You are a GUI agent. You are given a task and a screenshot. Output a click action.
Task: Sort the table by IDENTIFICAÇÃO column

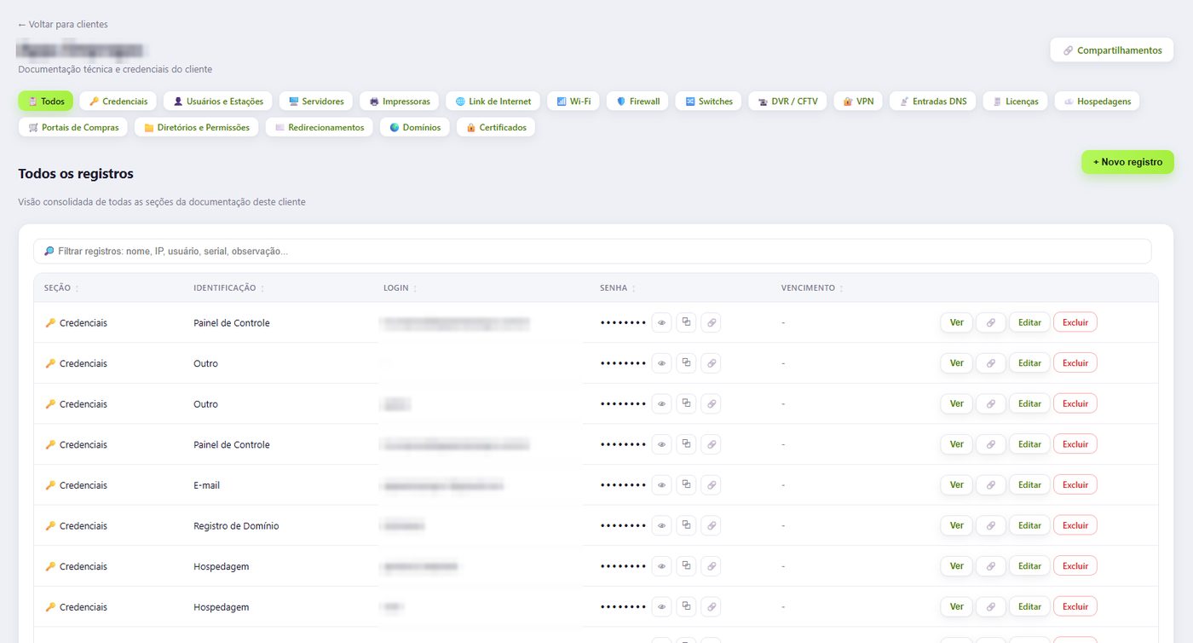tap(228, 288)
